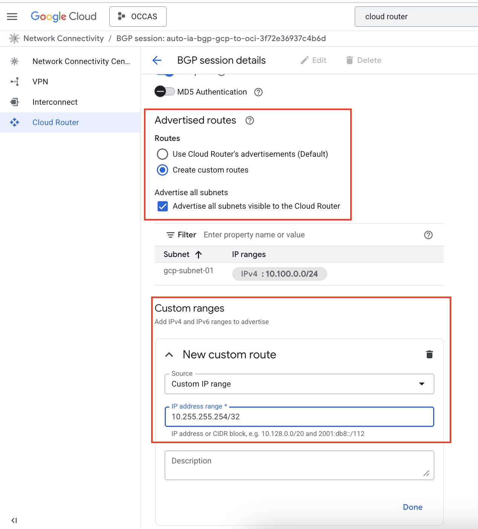
Task: Go to Interconnect in sidebar
Action: [55, 102]
